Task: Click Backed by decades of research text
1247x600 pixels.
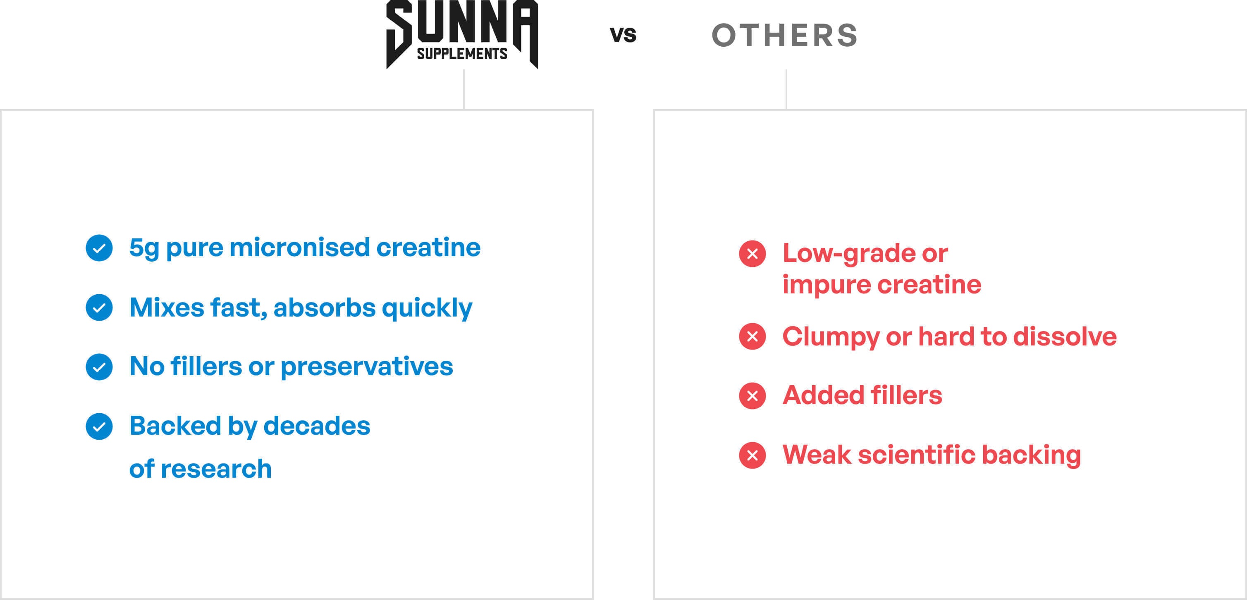Action: [x=249, y=446]
